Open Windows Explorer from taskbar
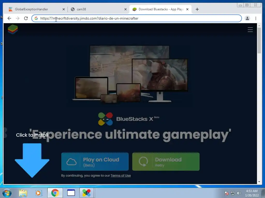Viewport: 265px width, 198px height. click(x=23, y=193)
